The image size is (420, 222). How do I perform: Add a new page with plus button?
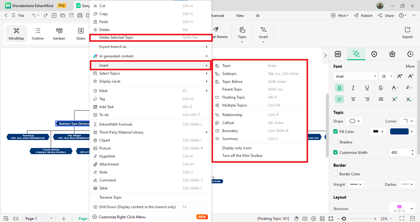64,219
